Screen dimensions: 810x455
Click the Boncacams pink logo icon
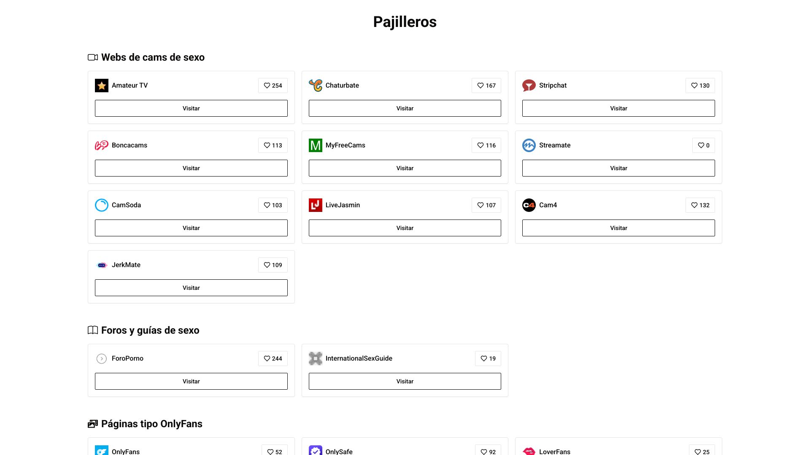102,145
